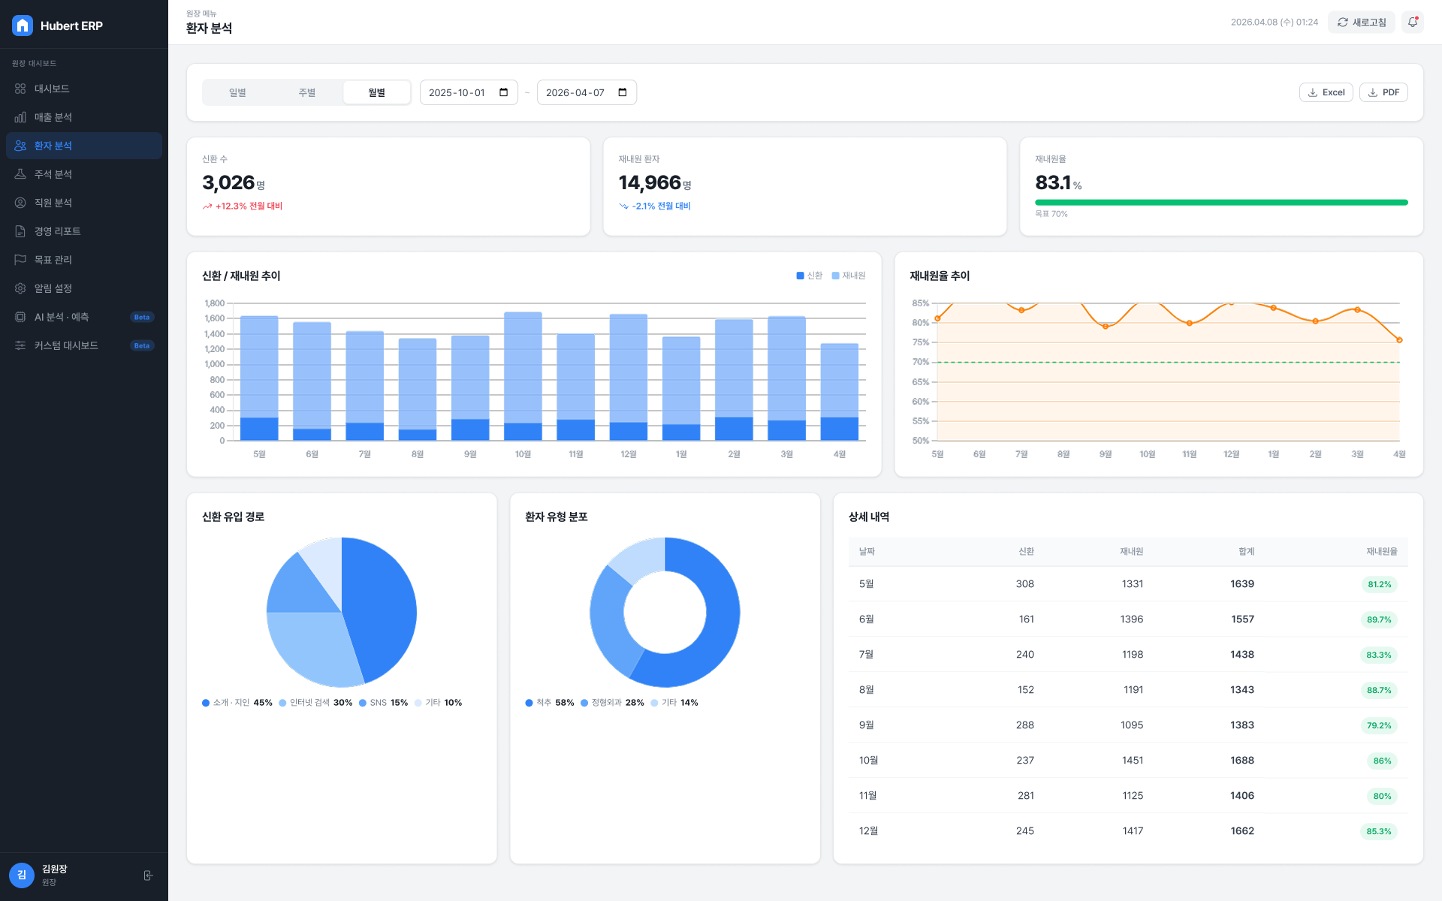Download the Excel export

(x=1326, y=92)
